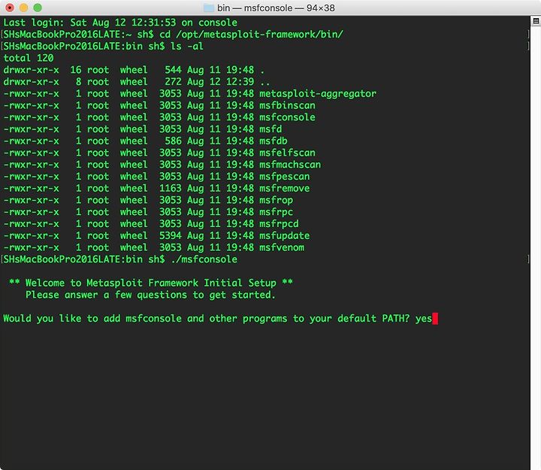Click the 'Welcome to Metasploit Framework Initial Setup' line
This screenshot has width=541, height=470.
pyautogui.click(x=151, y=283)
